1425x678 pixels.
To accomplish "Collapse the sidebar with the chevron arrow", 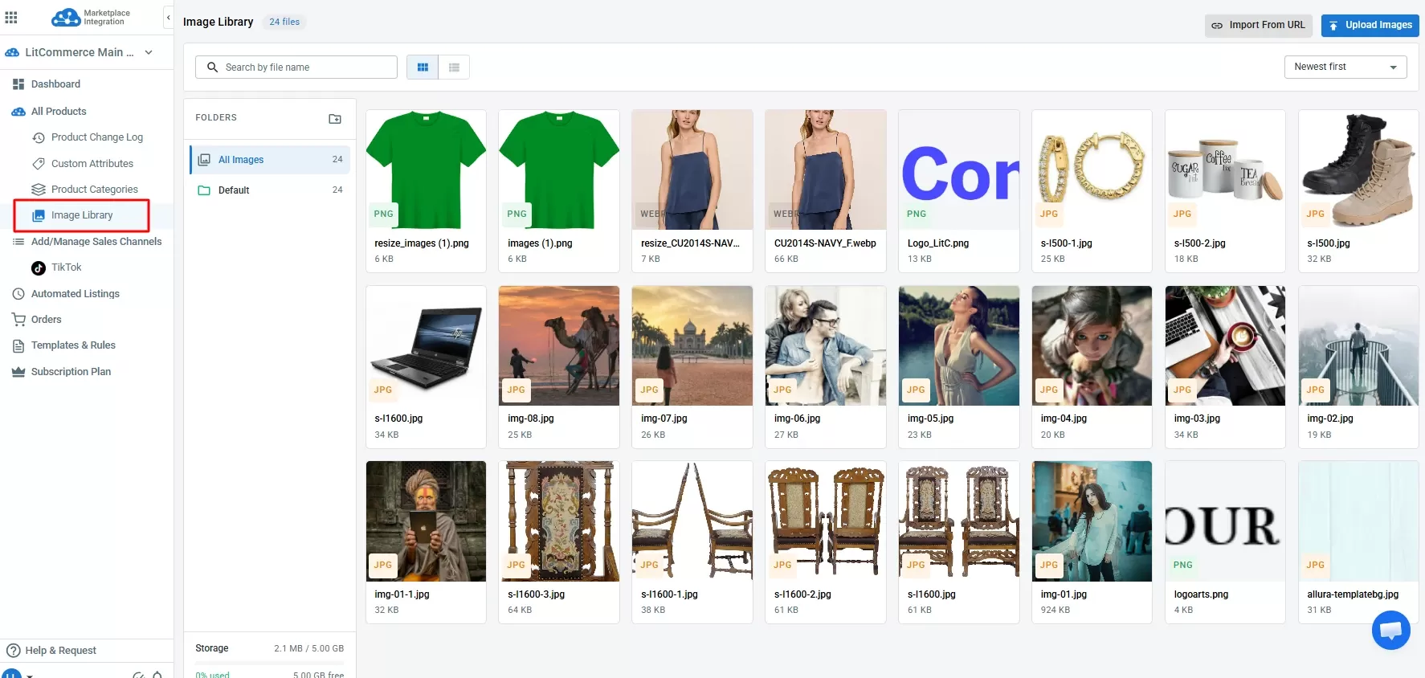I will [168, 17].
